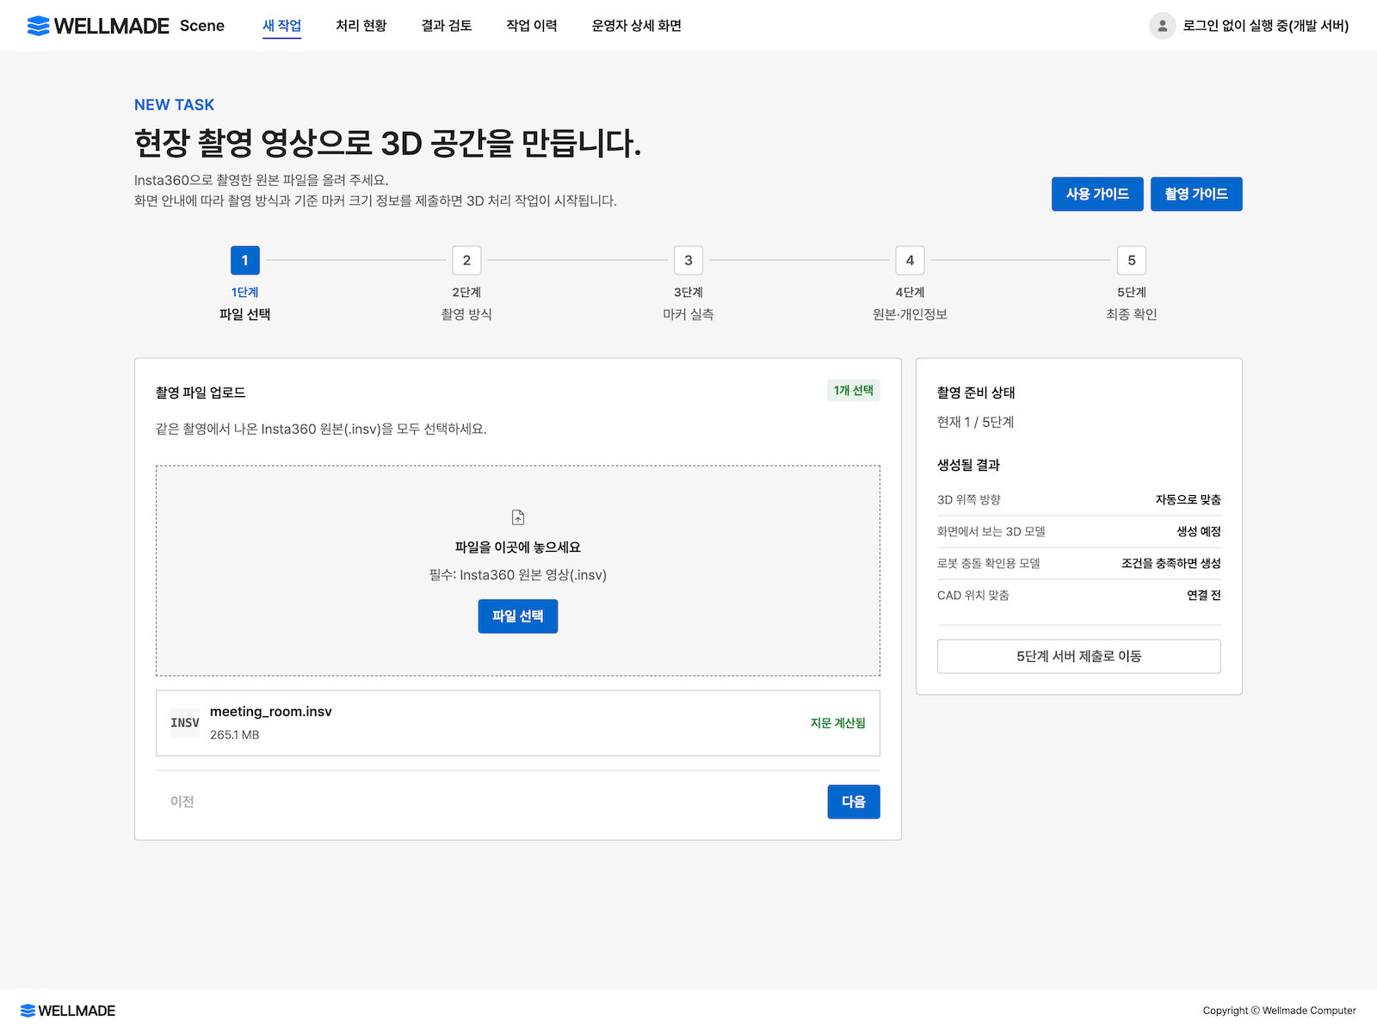Screen dimensions: 1377x1033
Task: Click the 이전 button
Action: [182, 801]
